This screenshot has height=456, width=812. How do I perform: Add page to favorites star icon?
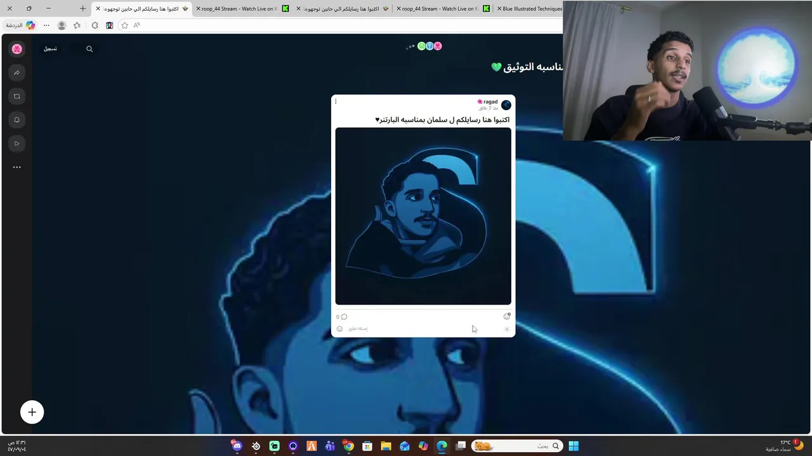tap(125, 25)
